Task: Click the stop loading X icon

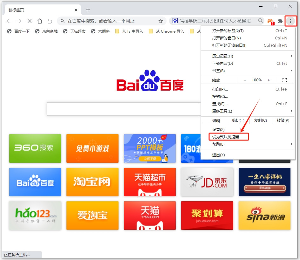Action: 30,21
